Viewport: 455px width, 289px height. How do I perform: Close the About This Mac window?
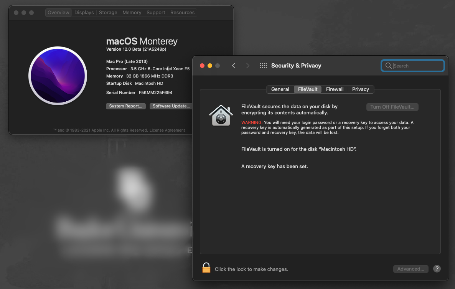click(16, 13)
